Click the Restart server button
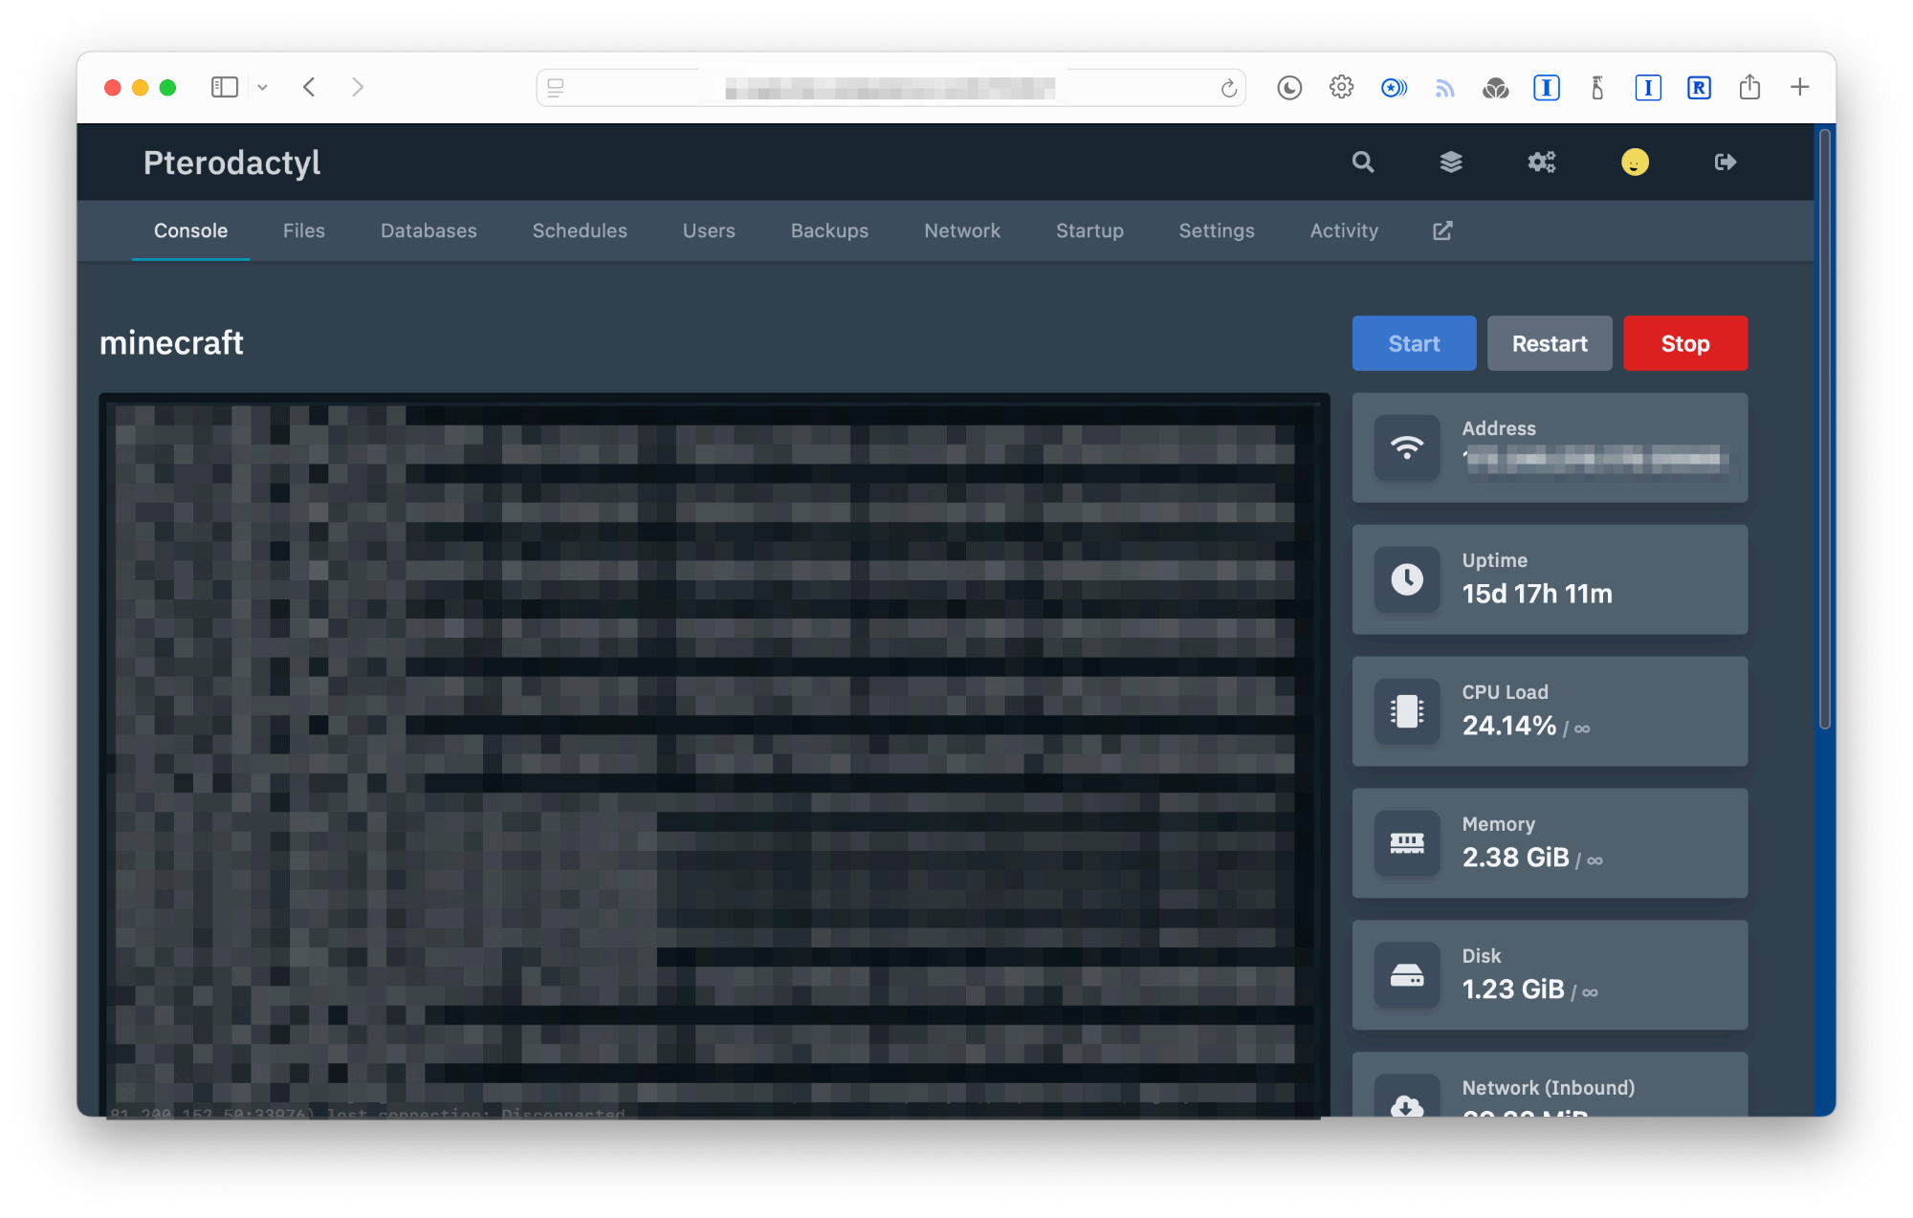The width and height of the screenshot is (1913, 1218). click(1549, 343)
